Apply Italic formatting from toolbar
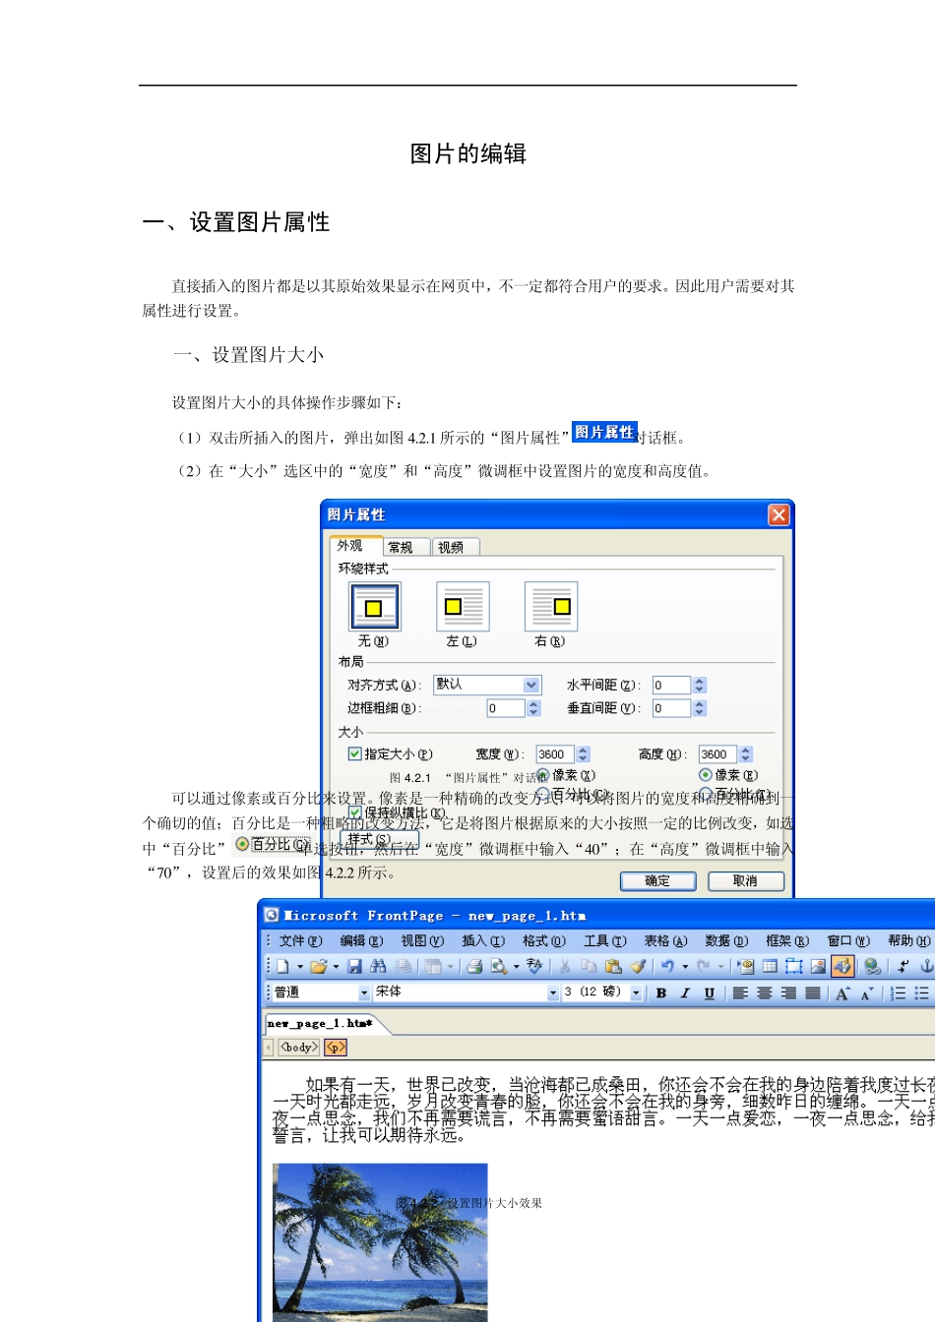935x1322 pixels. (x=685, y=993)
